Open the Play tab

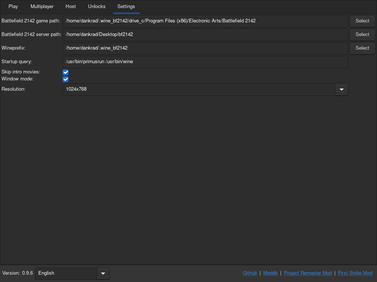coord(13,7)
